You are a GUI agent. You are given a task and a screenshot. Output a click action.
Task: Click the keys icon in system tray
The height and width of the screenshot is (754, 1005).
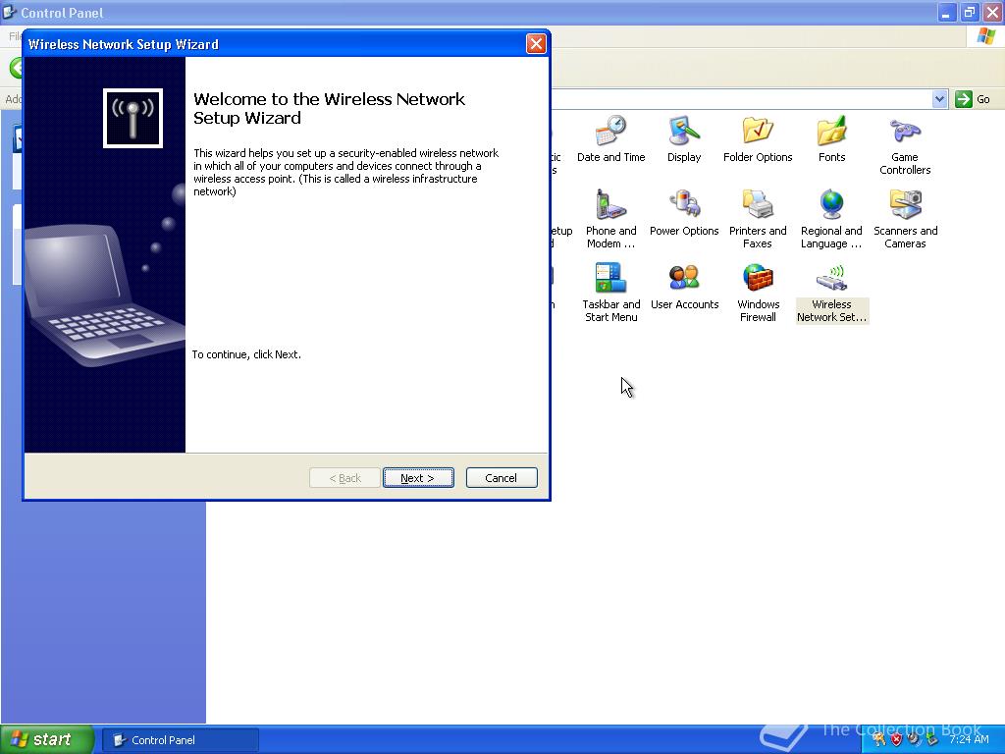(878, 739)
